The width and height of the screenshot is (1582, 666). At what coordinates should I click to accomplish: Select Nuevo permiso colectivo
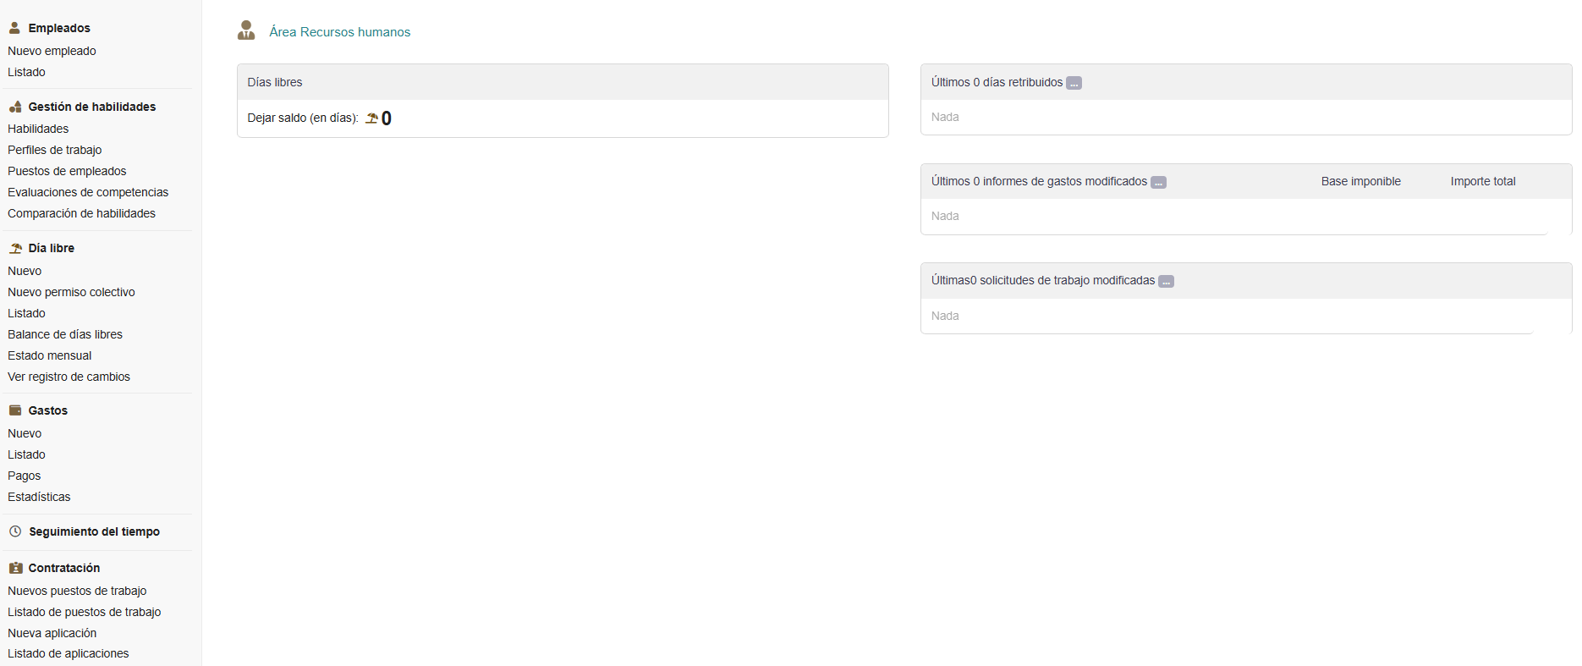pyautogui.click(x=71, y=292)
